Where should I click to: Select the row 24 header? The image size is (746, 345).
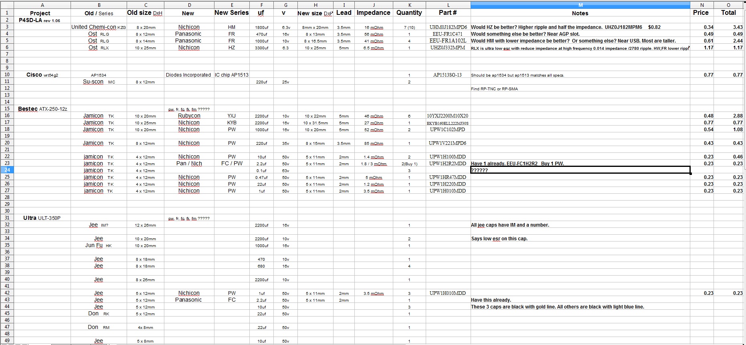point(7,170)
